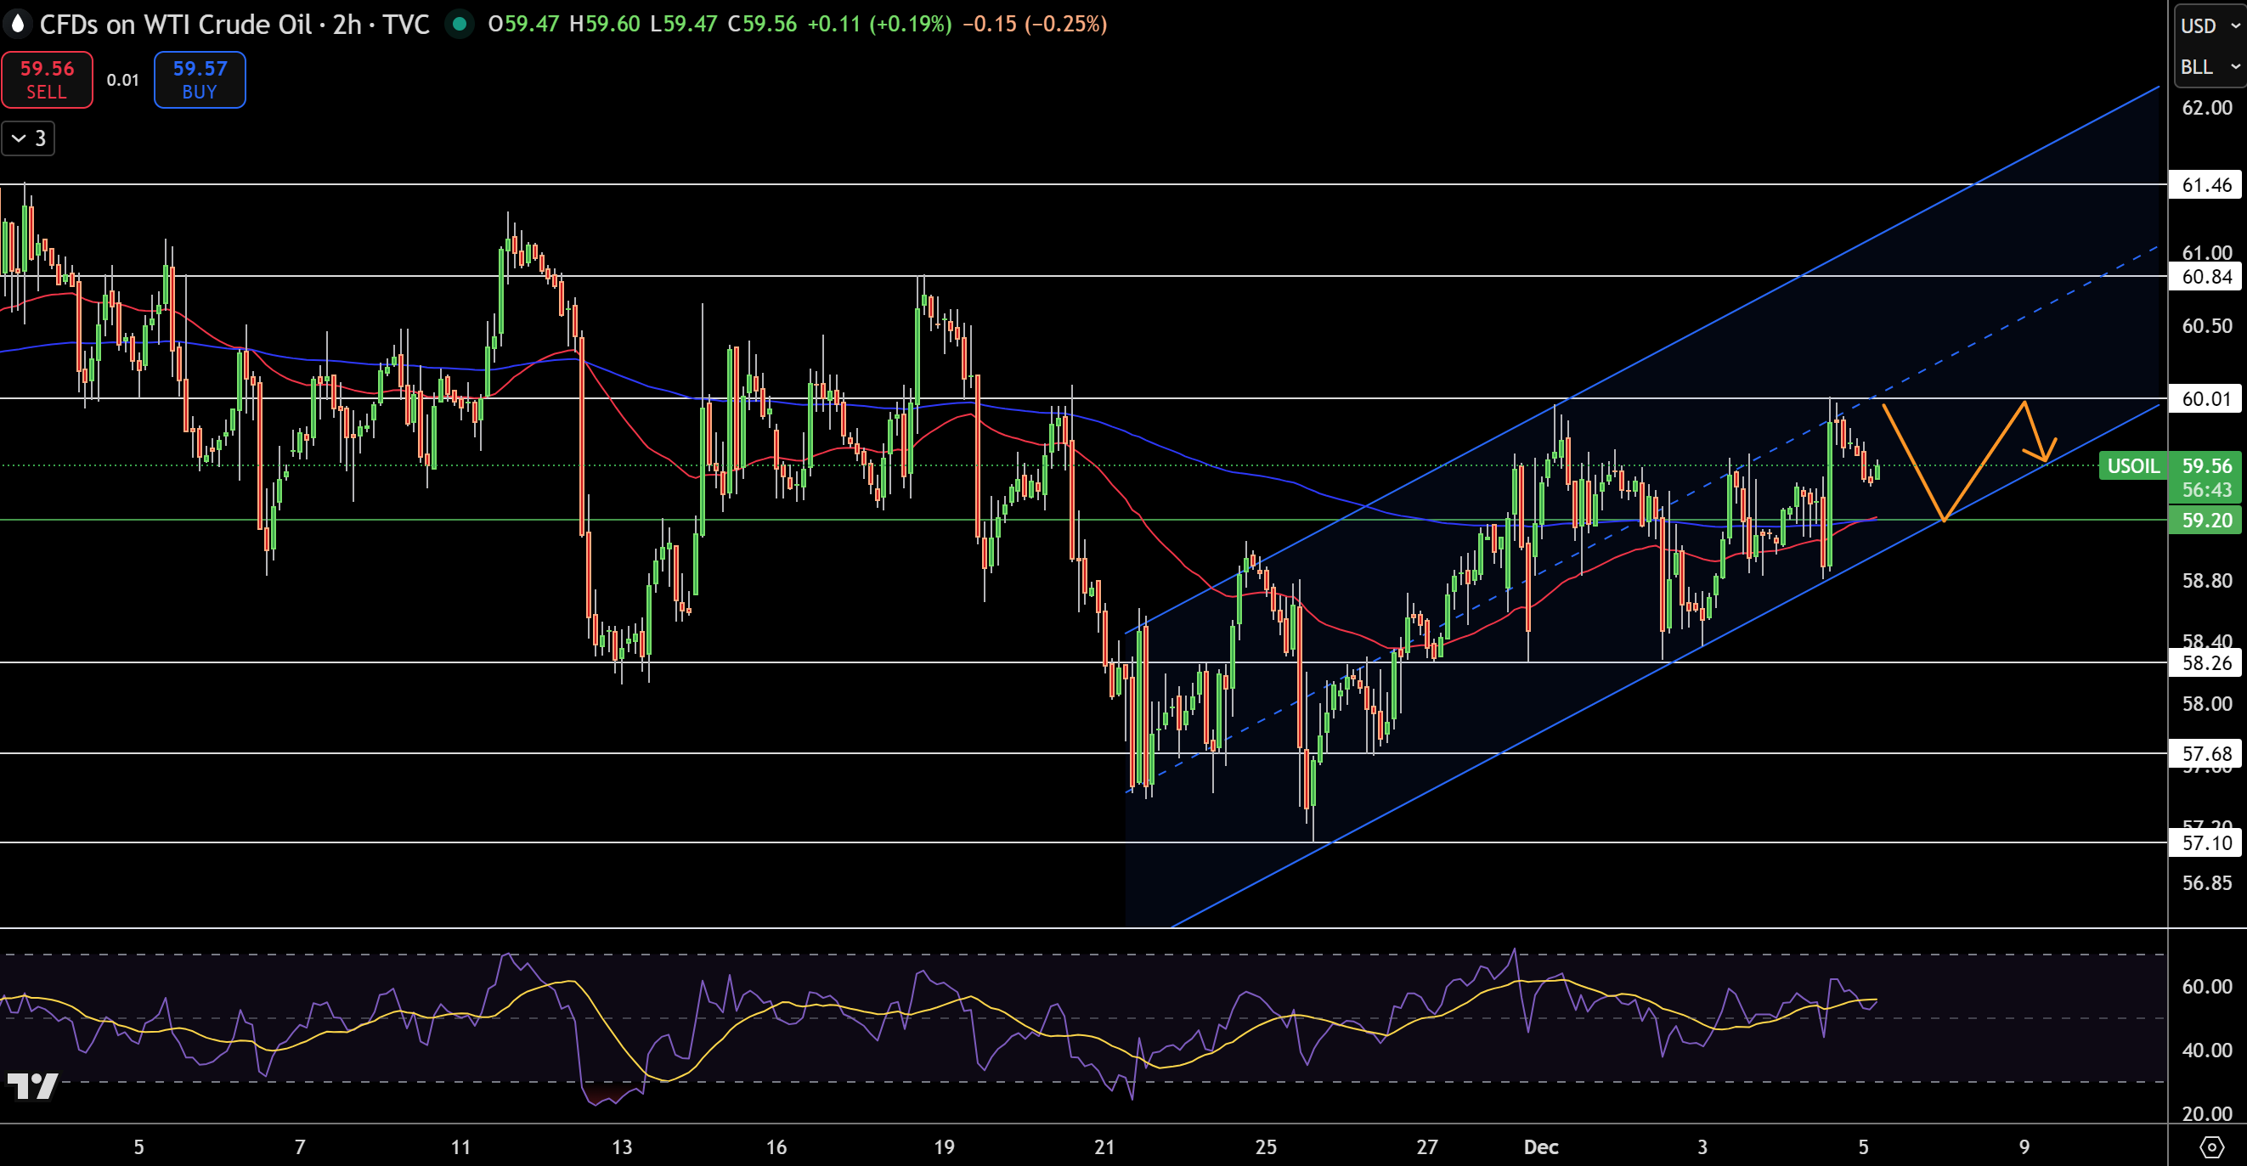Open the USD currency dropdown
Image resolution: width=2247 pixels, height=1166 pixels.
[2210, 25]
